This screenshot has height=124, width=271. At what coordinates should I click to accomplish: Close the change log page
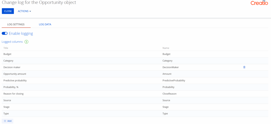pos(8,11)
